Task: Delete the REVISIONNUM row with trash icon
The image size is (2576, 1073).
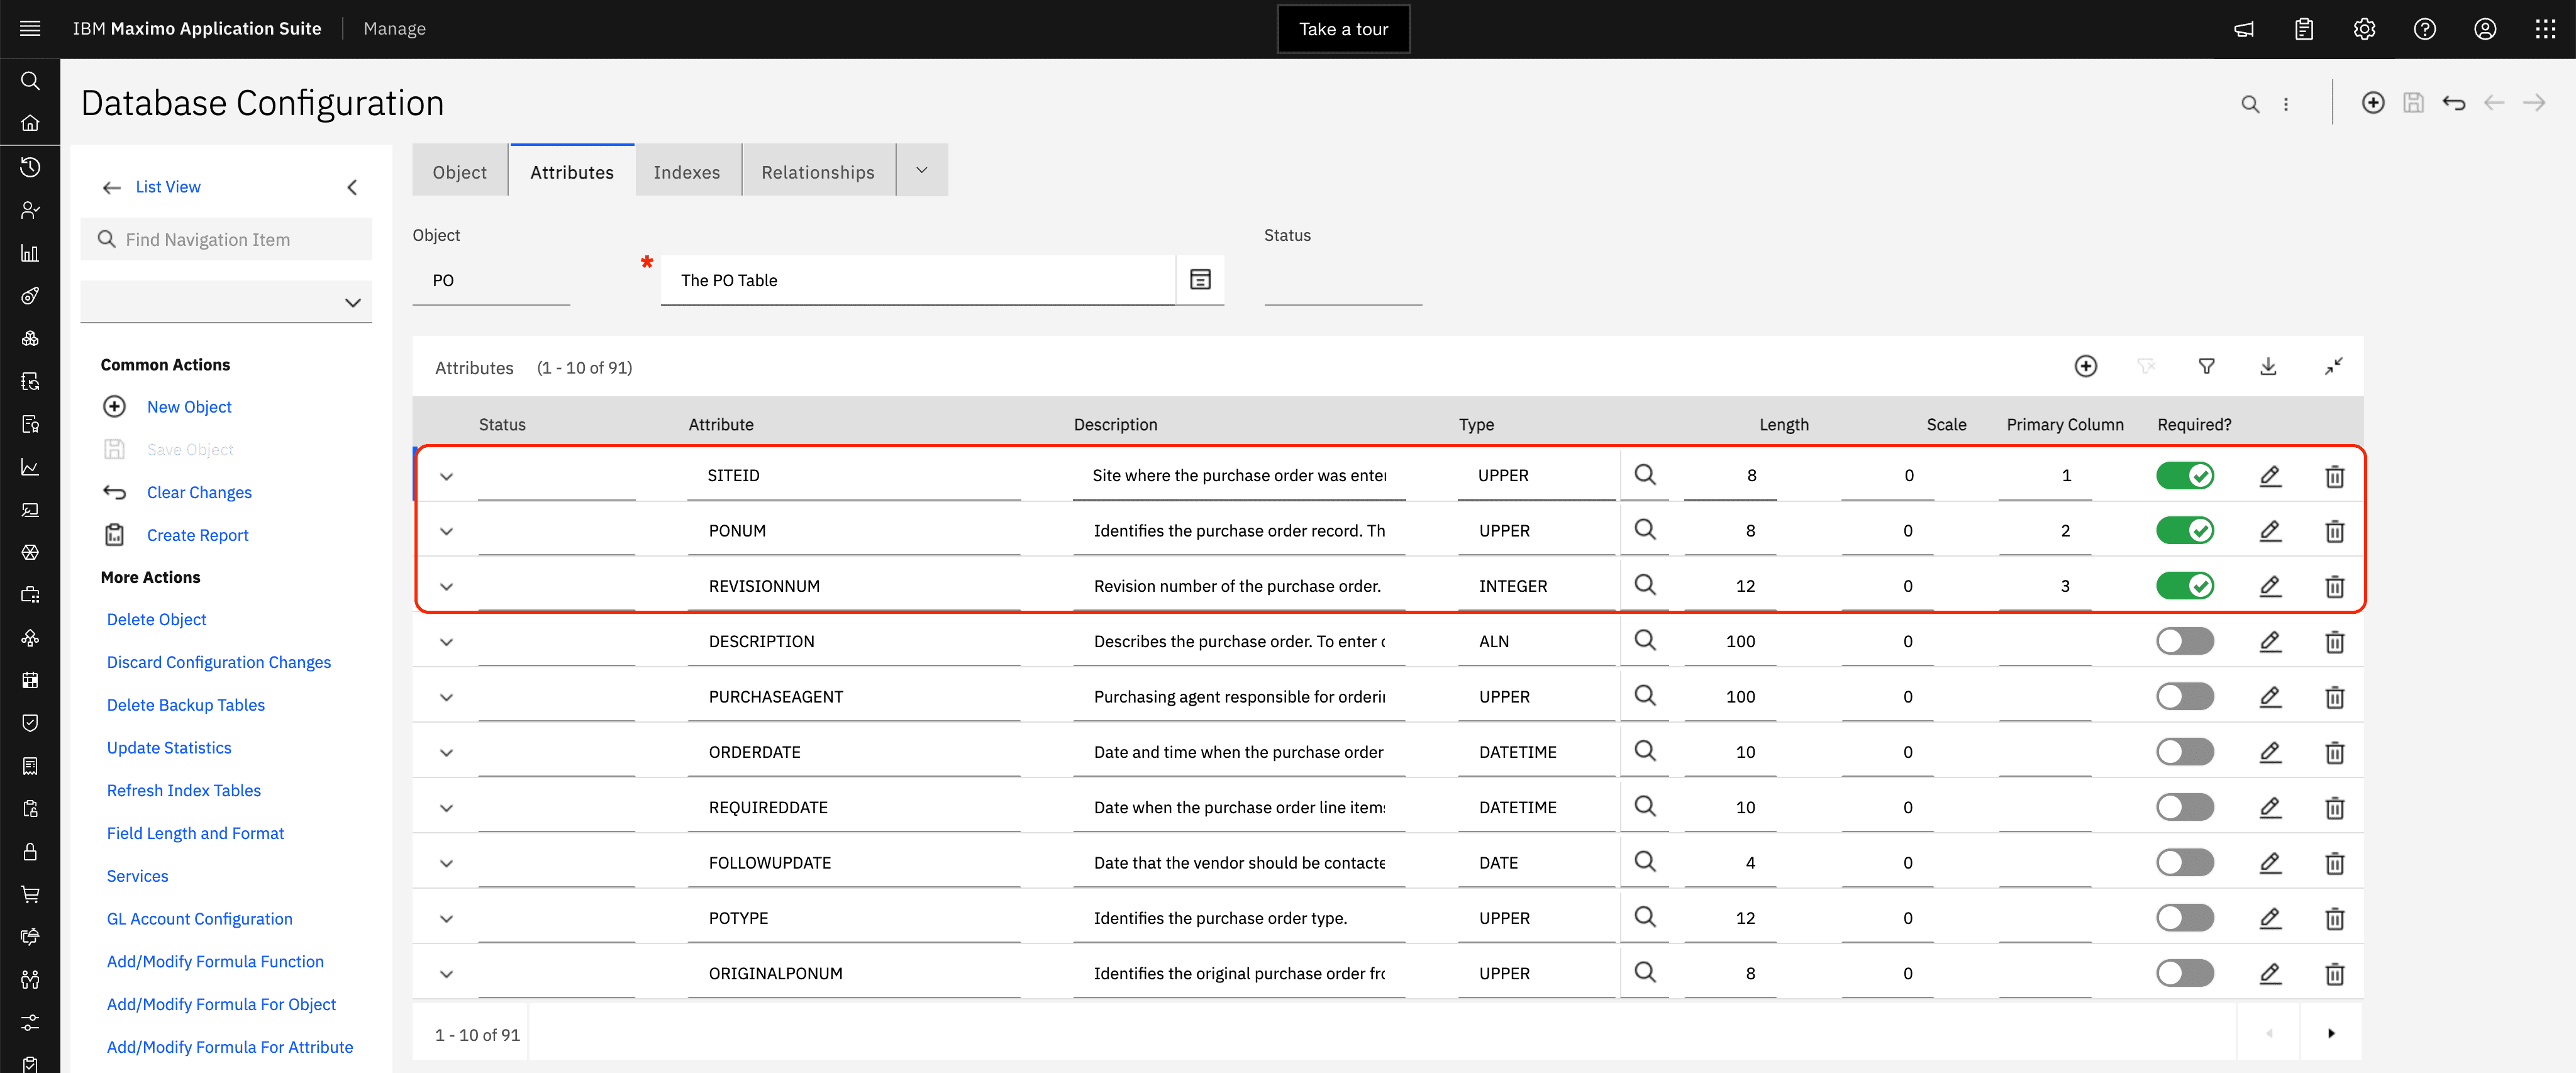Action: tap(2334, 586)
